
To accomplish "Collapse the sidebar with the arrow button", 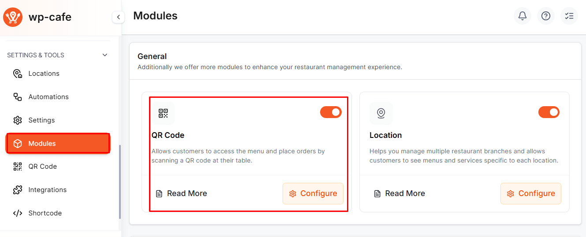I will (x=118, y=17).
